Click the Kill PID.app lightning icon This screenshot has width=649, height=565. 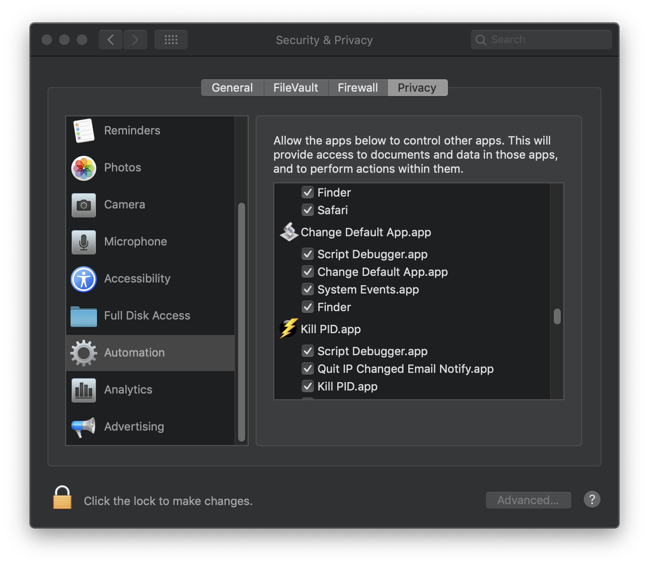pos(289,329)
